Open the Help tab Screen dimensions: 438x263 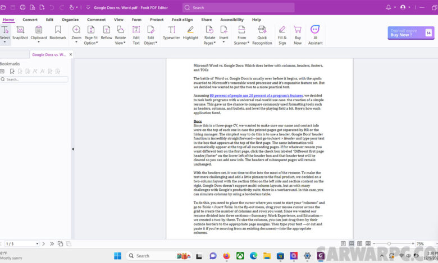pos(257,20)
